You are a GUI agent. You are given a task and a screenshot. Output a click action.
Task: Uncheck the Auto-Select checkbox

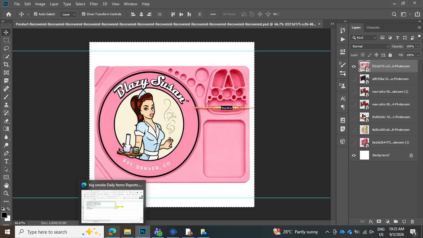(36, 14)
